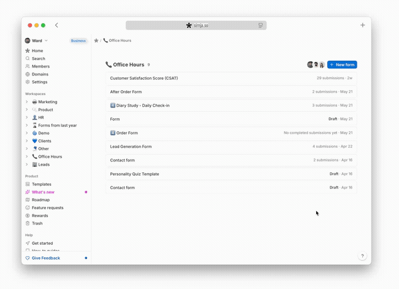The image size is (399, 289).
Task: Click the new tab plus icon
Action: (363, 25)
